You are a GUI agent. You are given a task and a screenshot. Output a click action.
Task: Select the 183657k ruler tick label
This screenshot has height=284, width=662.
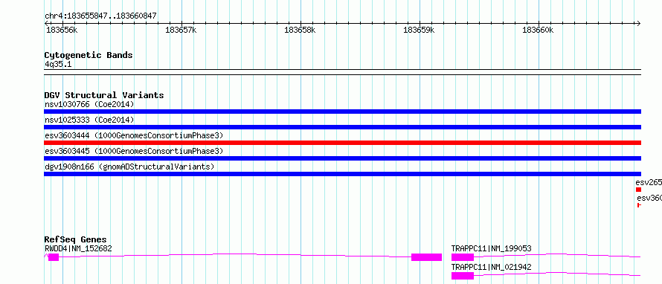(x=181, y=30)
